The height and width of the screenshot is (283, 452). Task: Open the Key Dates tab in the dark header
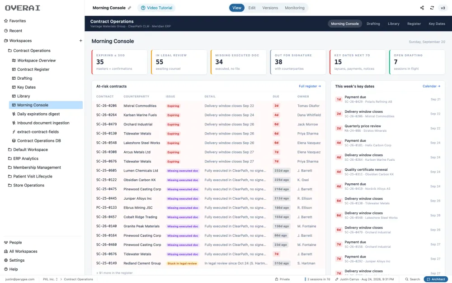click(437, 24)
